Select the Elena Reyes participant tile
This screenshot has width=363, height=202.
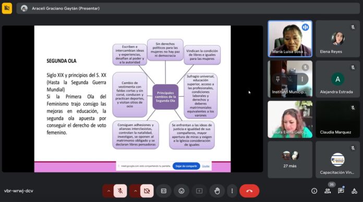coord(337,39)
